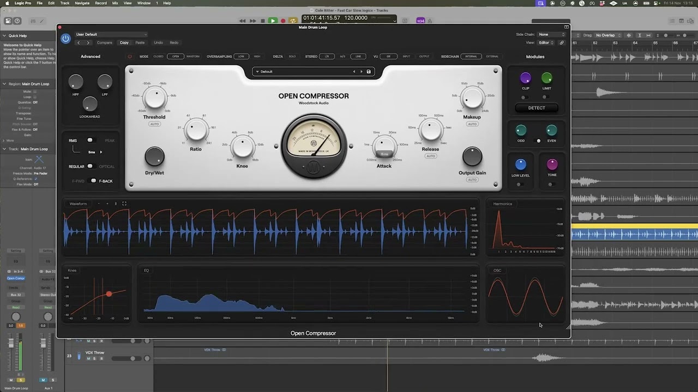The width and height of the screenshot is (698, 392).
Task: Click the purple CLIP module knob
Action: (x=526, y=78)
